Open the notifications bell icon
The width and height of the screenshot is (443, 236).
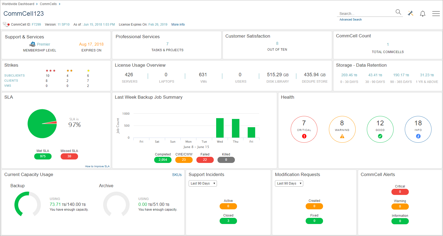click(x=422, y=14)
